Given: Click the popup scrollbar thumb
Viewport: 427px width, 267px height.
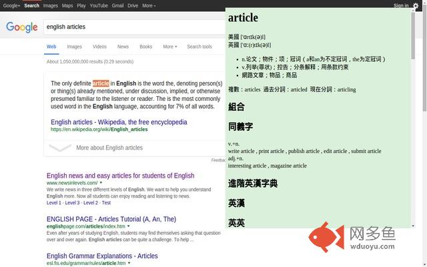Looking at the screenshot, I should 413,35.
